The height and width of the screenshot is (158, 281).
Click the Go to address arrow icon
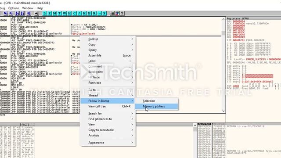click(x=37, y=13)
